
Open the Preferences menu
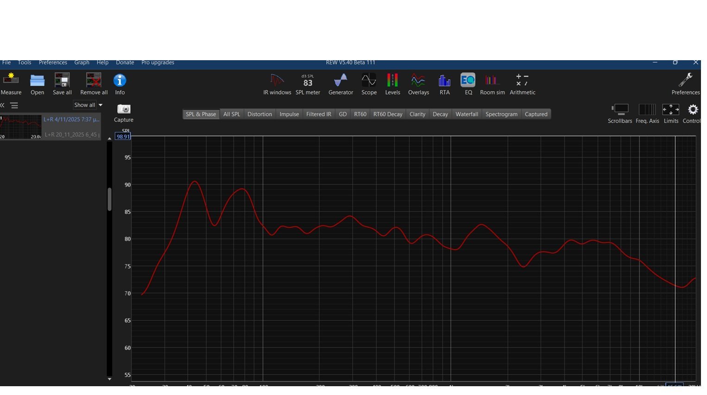click(x=53, y=63)
